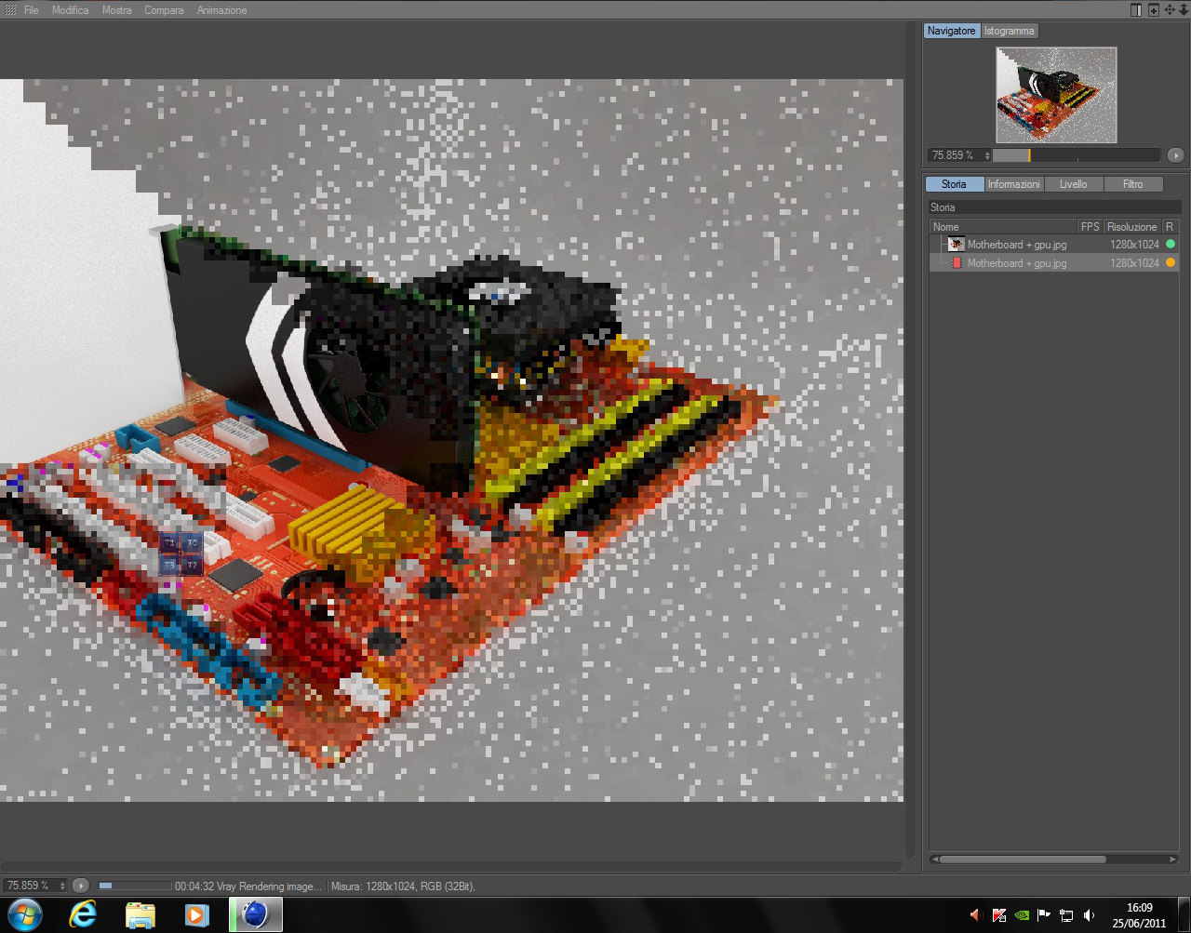The image size is (1191, 933).
Task: Select the Storia tab
Action: [x=954, y=184]
